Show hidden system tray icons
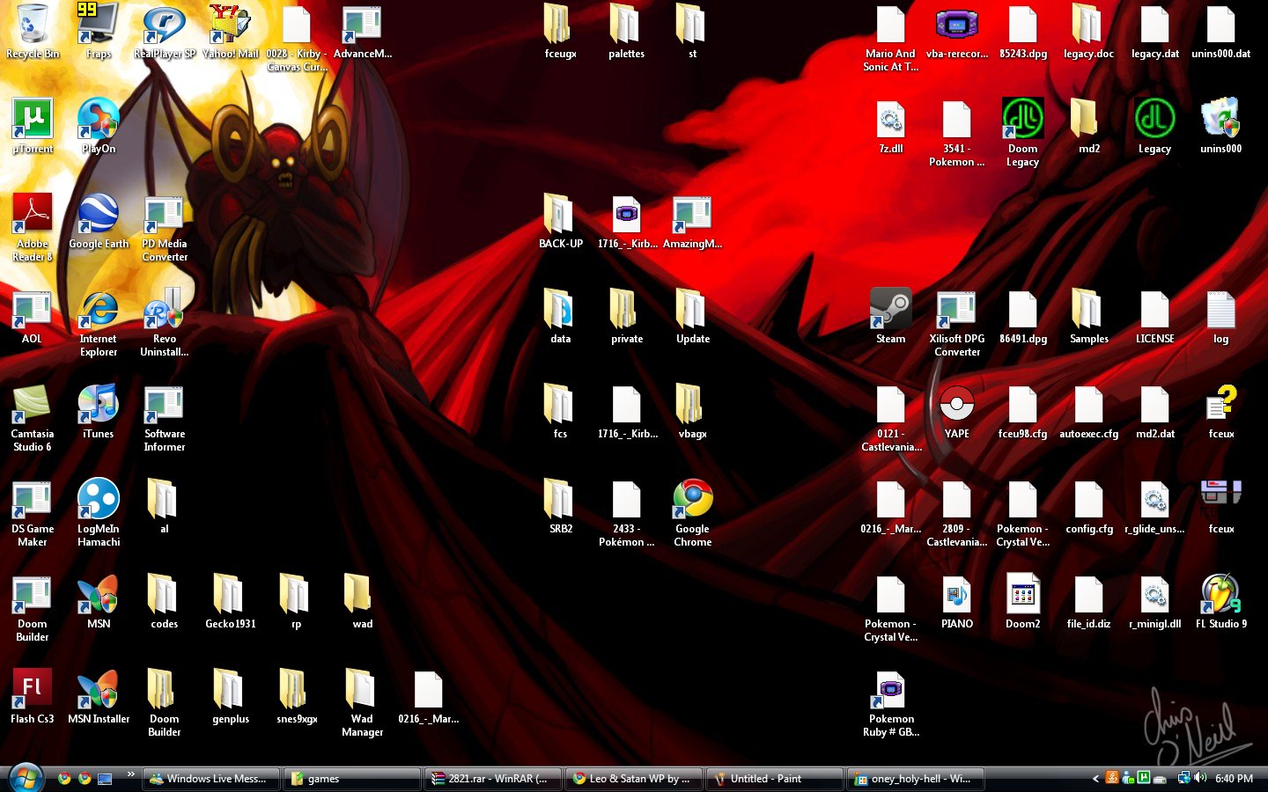 tap(1095, 779)
